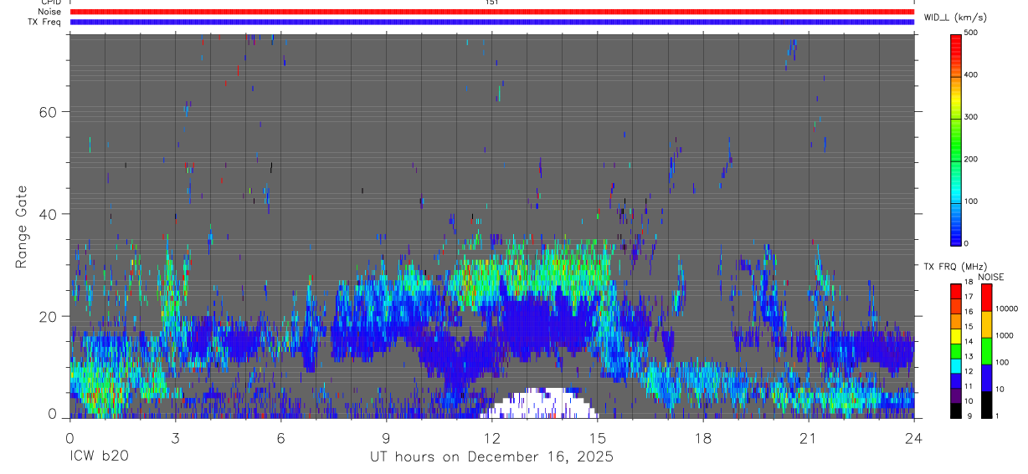The height and width of the screenshot is (474, 1028).
Task: Click the 24 label on UT hours axis
Action: (x=914, y=438)
